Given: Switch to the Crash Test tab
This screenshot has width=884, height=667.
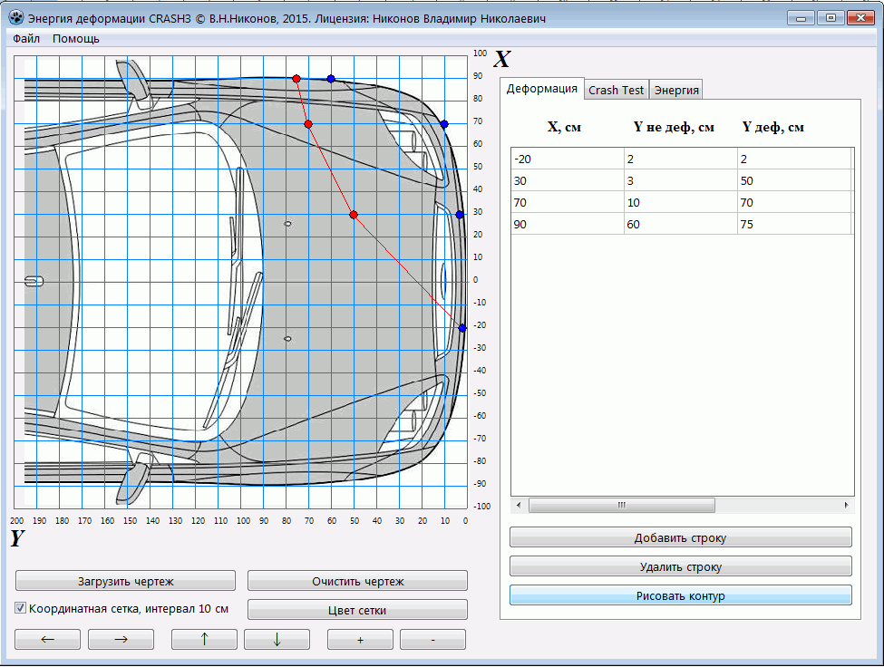Looking at the screenshot, I should 617,90.
